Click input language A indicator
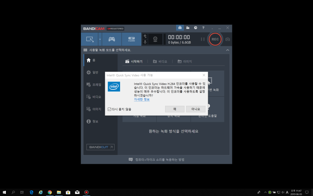 click(287, 192)
